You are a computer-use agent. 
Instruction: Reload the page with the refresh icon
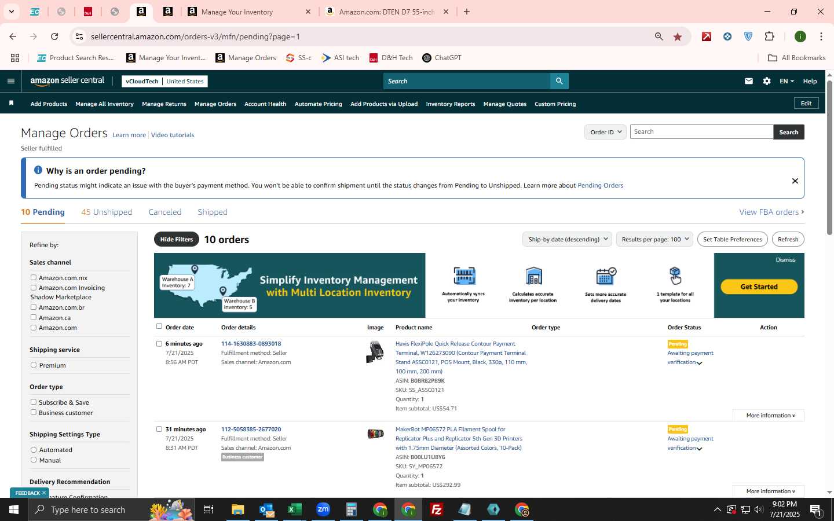coord(54,36)
